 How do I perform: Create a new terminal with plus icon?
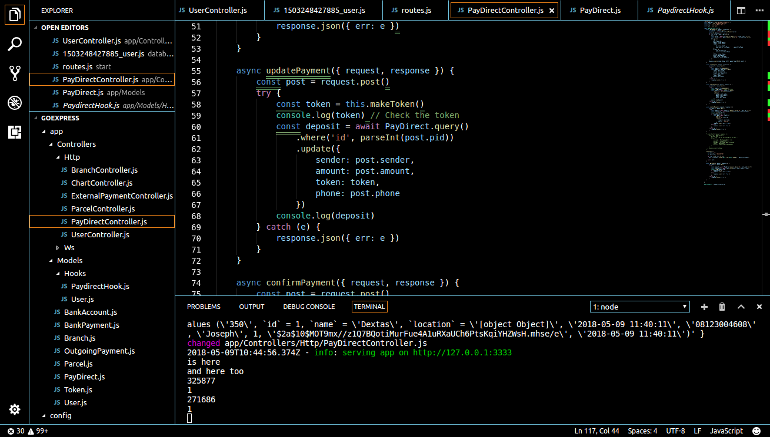(x=704, y=307)
